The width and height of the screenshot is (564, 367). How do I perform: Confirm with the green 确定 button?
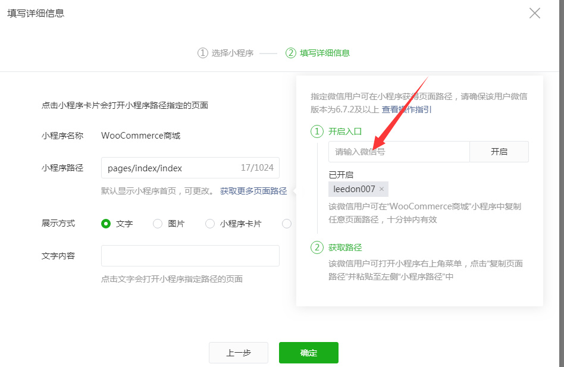[x=309, y=353]
